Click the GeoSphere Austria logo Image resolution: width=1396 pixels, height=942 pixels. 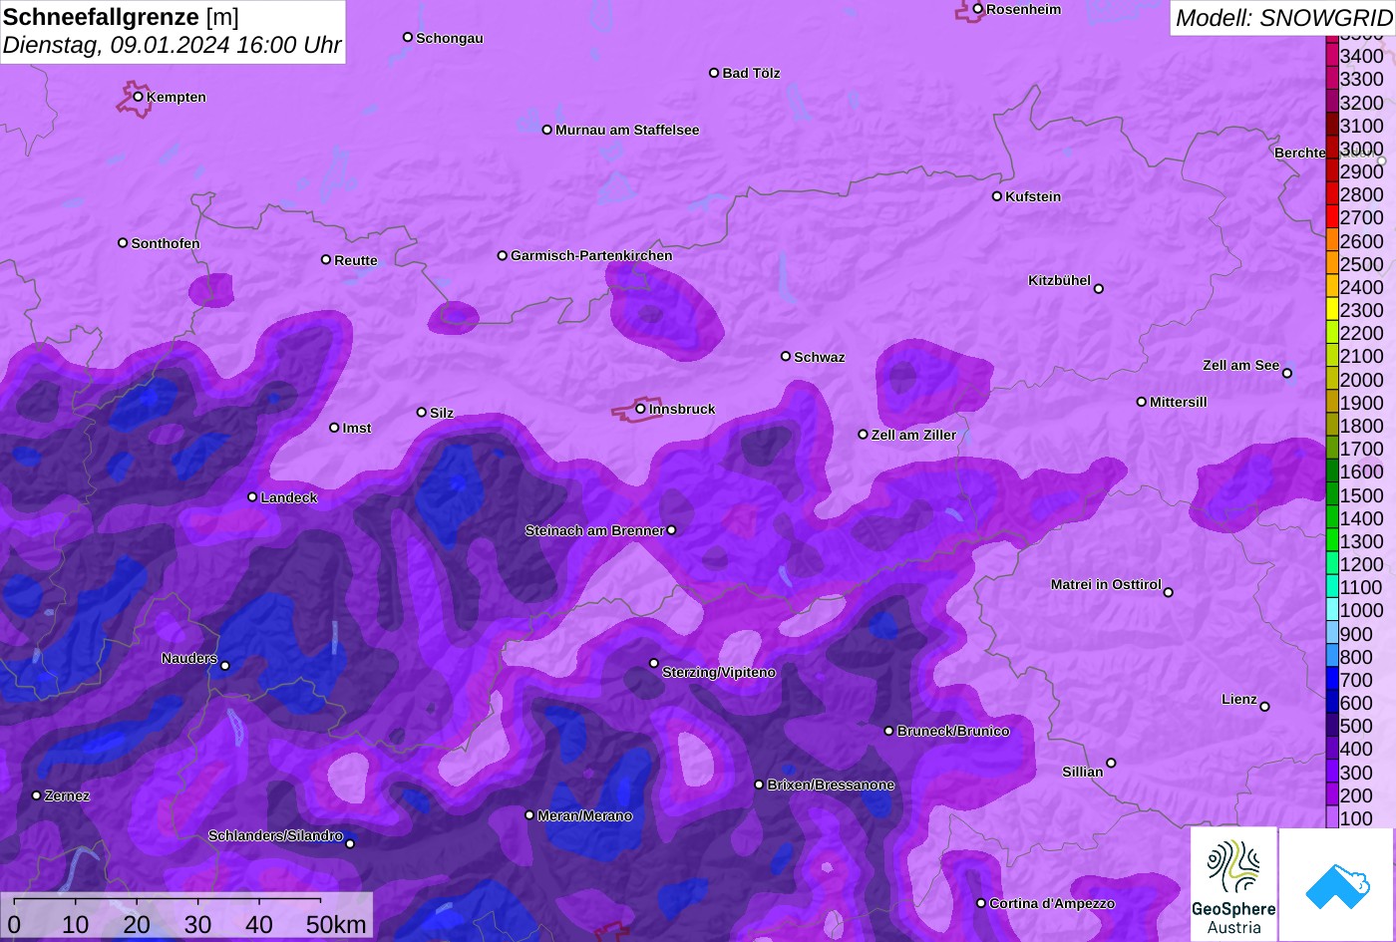1233,884
